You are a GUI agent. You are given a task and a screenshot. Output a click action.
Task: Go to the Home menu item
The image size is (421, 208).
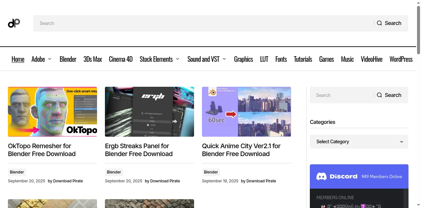click(x=18, y=59)
